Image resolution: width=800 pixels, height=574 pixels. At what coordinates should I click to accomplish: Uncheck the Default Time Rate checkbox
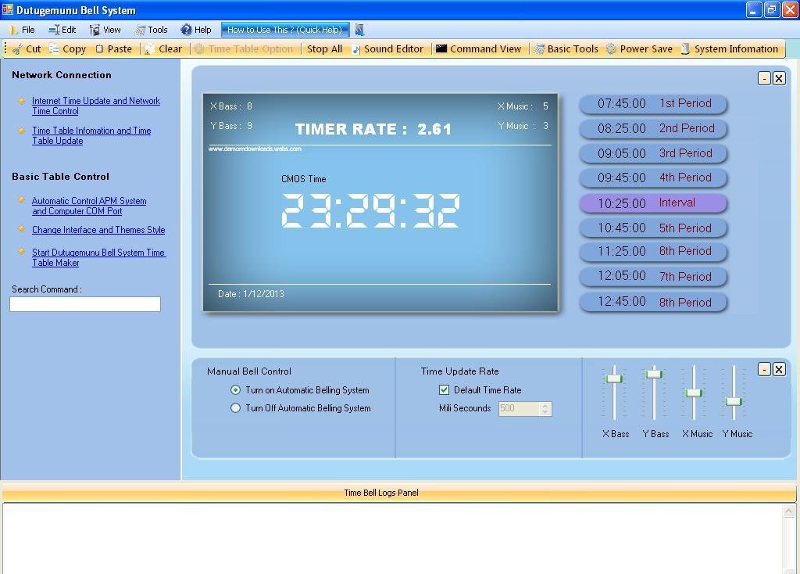pos(444,390)
